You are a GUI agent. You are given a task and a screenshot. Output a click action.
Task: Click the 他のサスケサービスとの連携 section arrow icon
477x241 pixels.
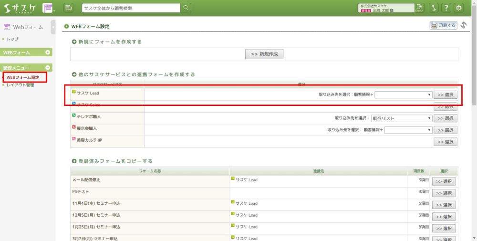pyautogui.click(x=74, y=74)
